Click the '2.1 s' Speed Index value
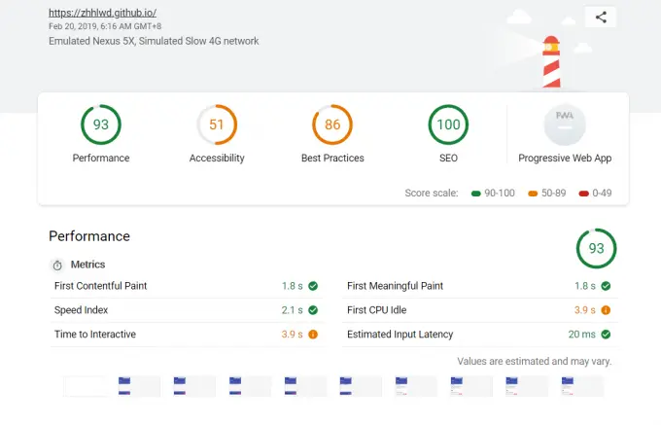Viewport: 661px width, 425px height. coord(293,310)
